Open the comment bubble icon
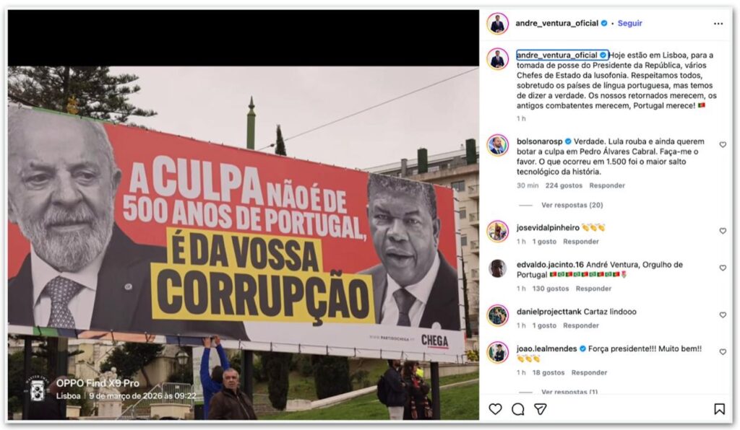Image resolution: width=740 pixels, height=430 pixels. coord(517,409)
